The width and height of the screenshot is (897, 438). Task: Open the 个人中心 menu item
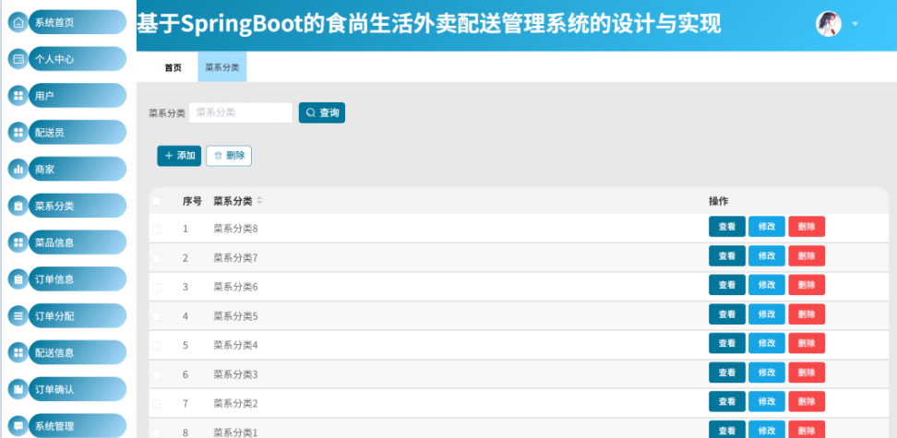click(x=78, y=59)
